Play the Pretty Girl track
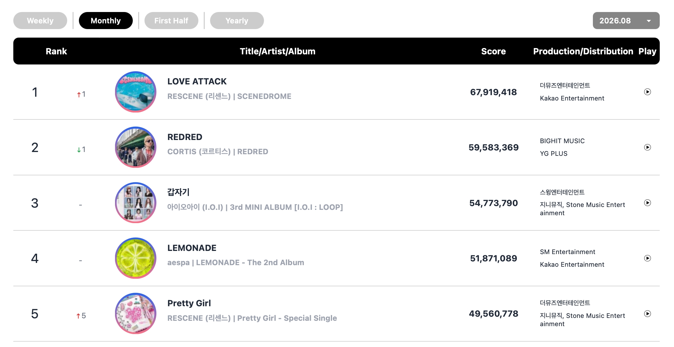This screenshot has height=347, width=674. (x=647, y=314)
